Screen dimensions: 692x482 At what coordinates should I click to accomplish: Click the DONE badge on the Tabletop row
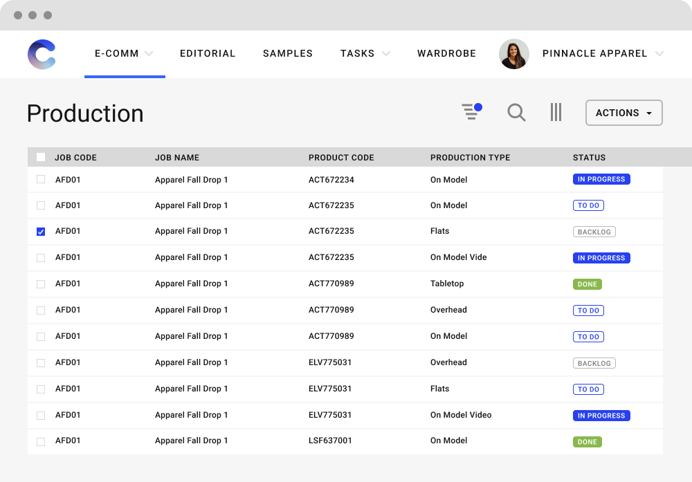[x=587, y=284]
